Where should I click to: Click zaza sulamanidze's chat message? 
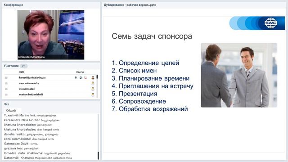(x=29, y=139)
